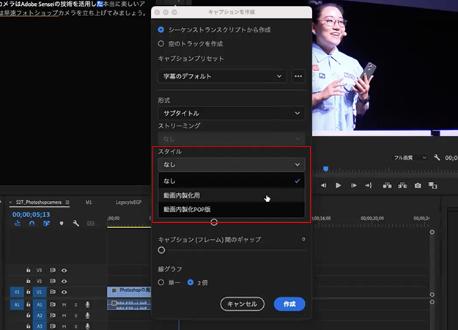458x330 pixels.
Task: Solo audio track A1
Action: tap(76, 304)
